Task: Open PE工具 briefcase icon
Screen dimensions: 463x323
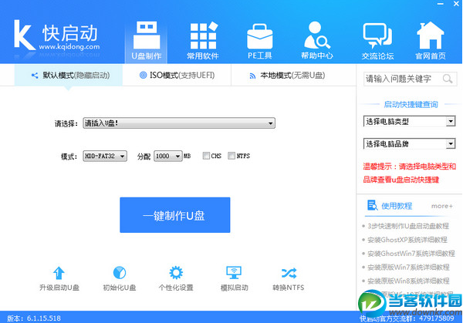Action: click(x=259, y=36)
